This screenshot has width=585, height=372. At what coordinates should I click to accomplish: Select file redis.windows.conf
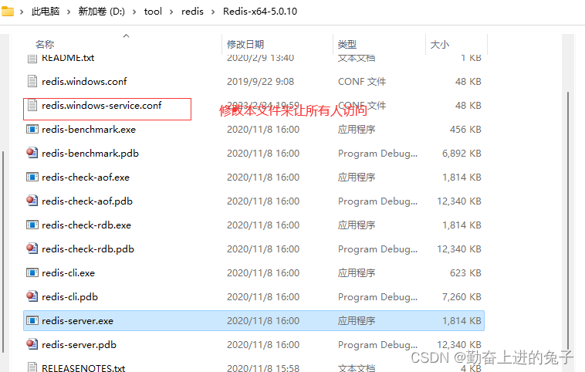[x=84, y=81]
